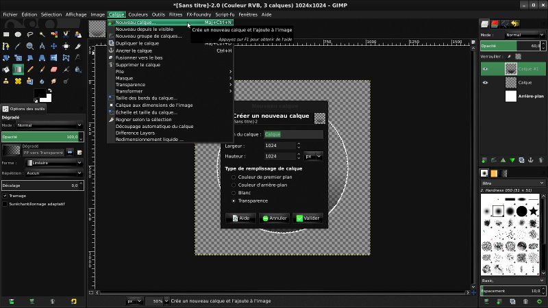
Task: Select the Scissors Select tool
Action: [66, 34]
